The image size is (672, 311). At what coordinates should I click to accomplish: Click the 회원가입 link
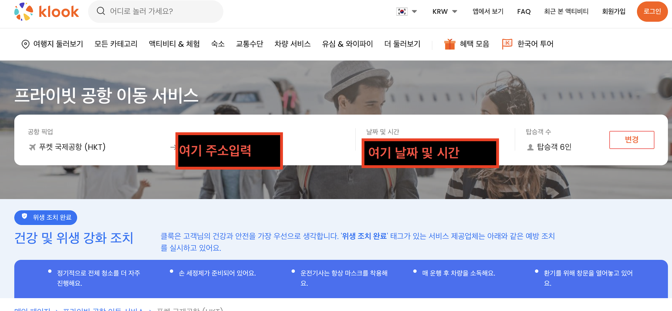[x=614, y=12]
